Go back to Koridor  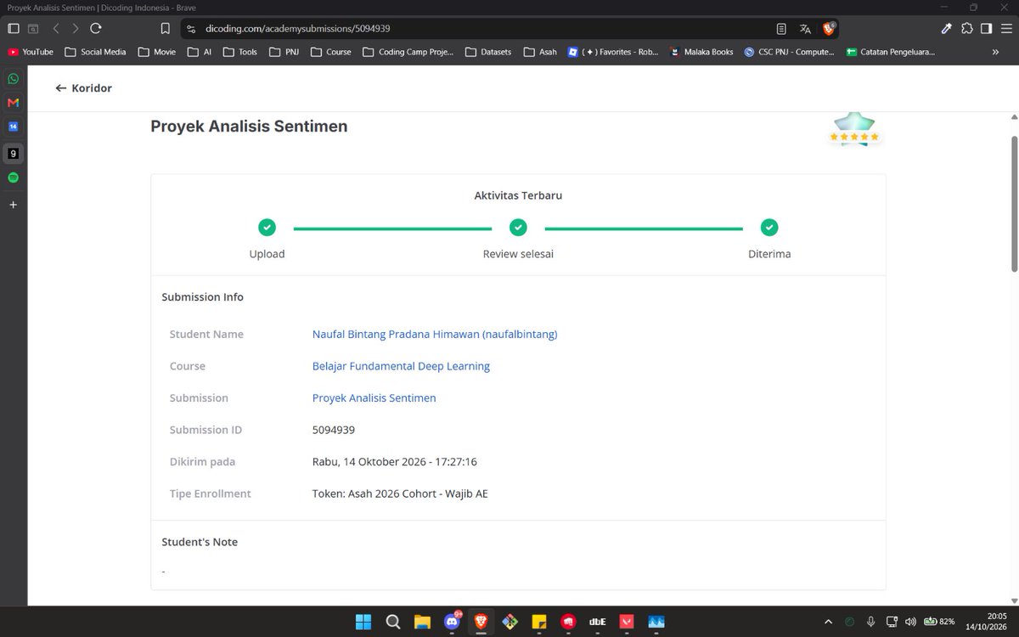pyautogui.click(x=83, y=88)
